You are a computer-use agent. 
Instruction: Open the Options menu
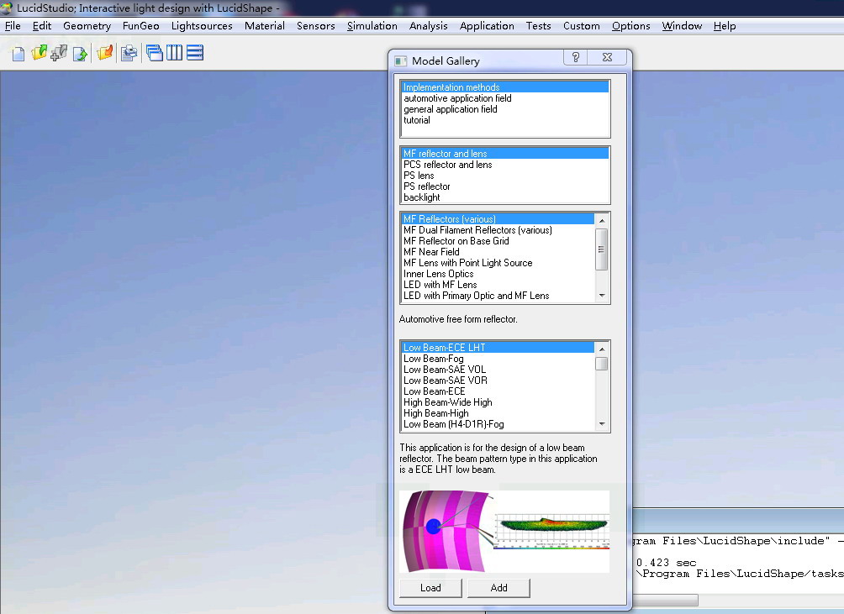point(630,26)
